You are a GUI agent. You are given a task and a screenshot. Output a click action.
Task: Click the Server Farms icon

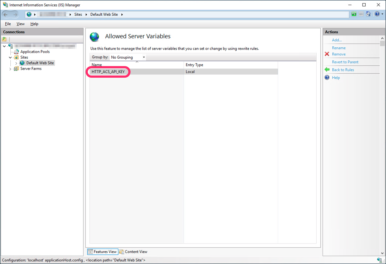pos(16,69)
